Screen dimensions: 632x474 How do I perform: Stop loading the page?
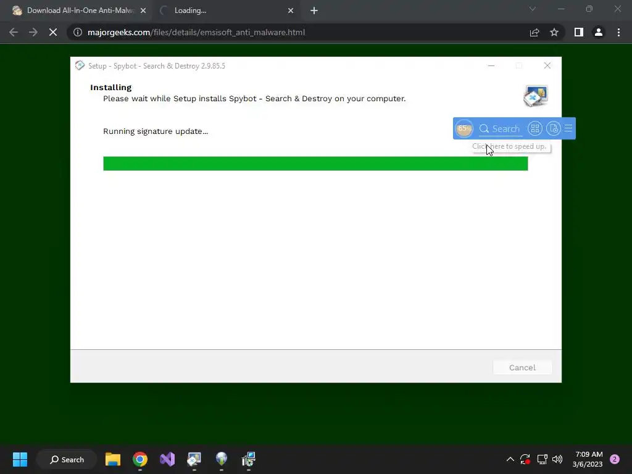[53, 32]
